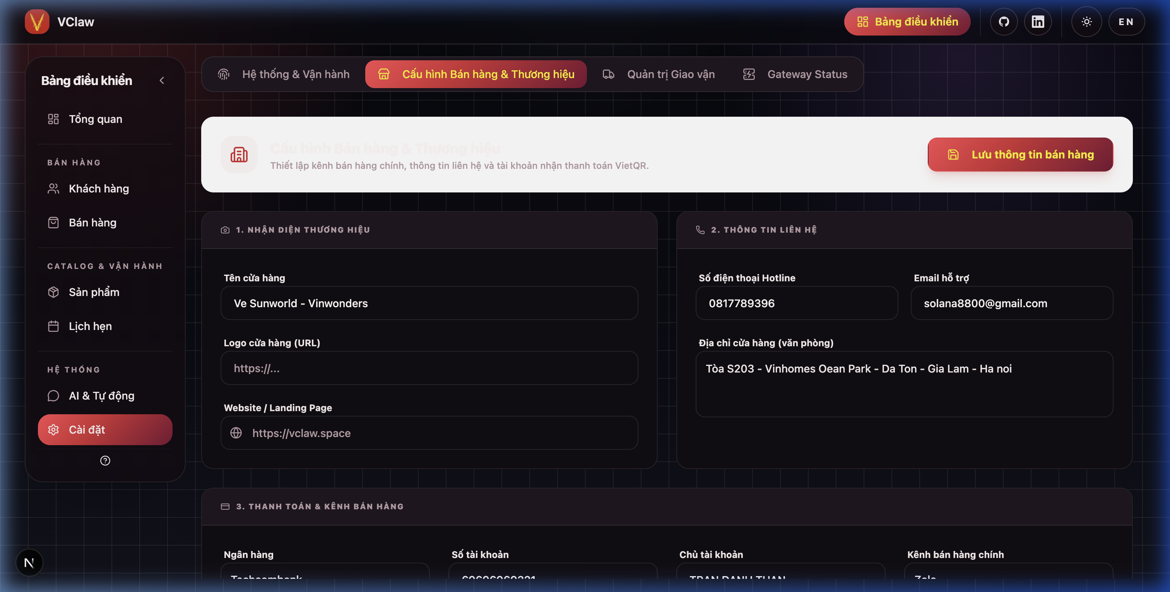
Task: Open the Bảng điều khiển header button
Action: pyautogui.click(x=907, y=22)
